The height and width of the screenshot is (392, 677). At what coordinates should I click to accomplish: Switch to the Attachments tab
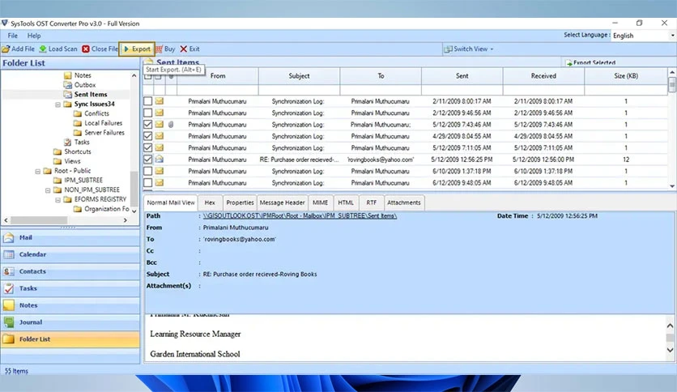point(404,202)
